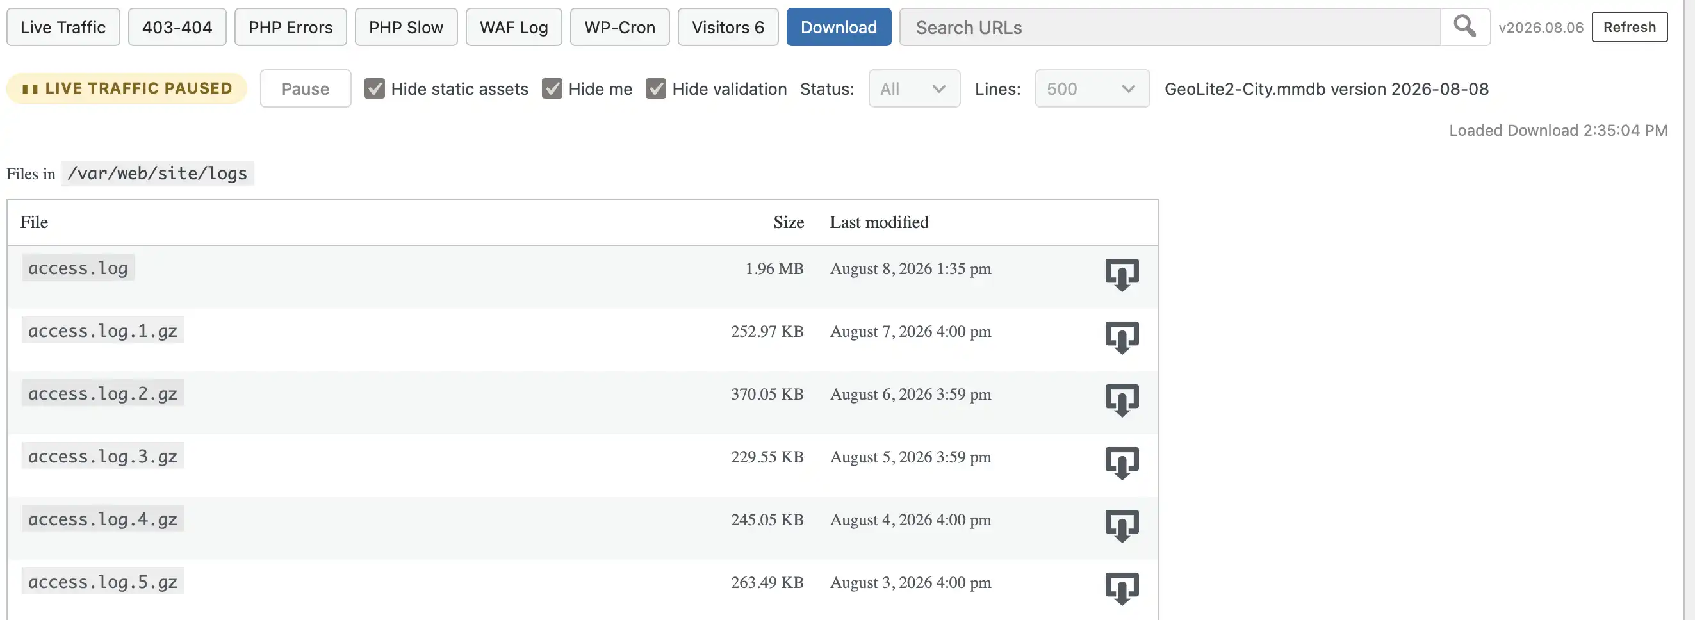Click the Size column header
This screenshot has width=1695, height=620.
click(789, 222)
